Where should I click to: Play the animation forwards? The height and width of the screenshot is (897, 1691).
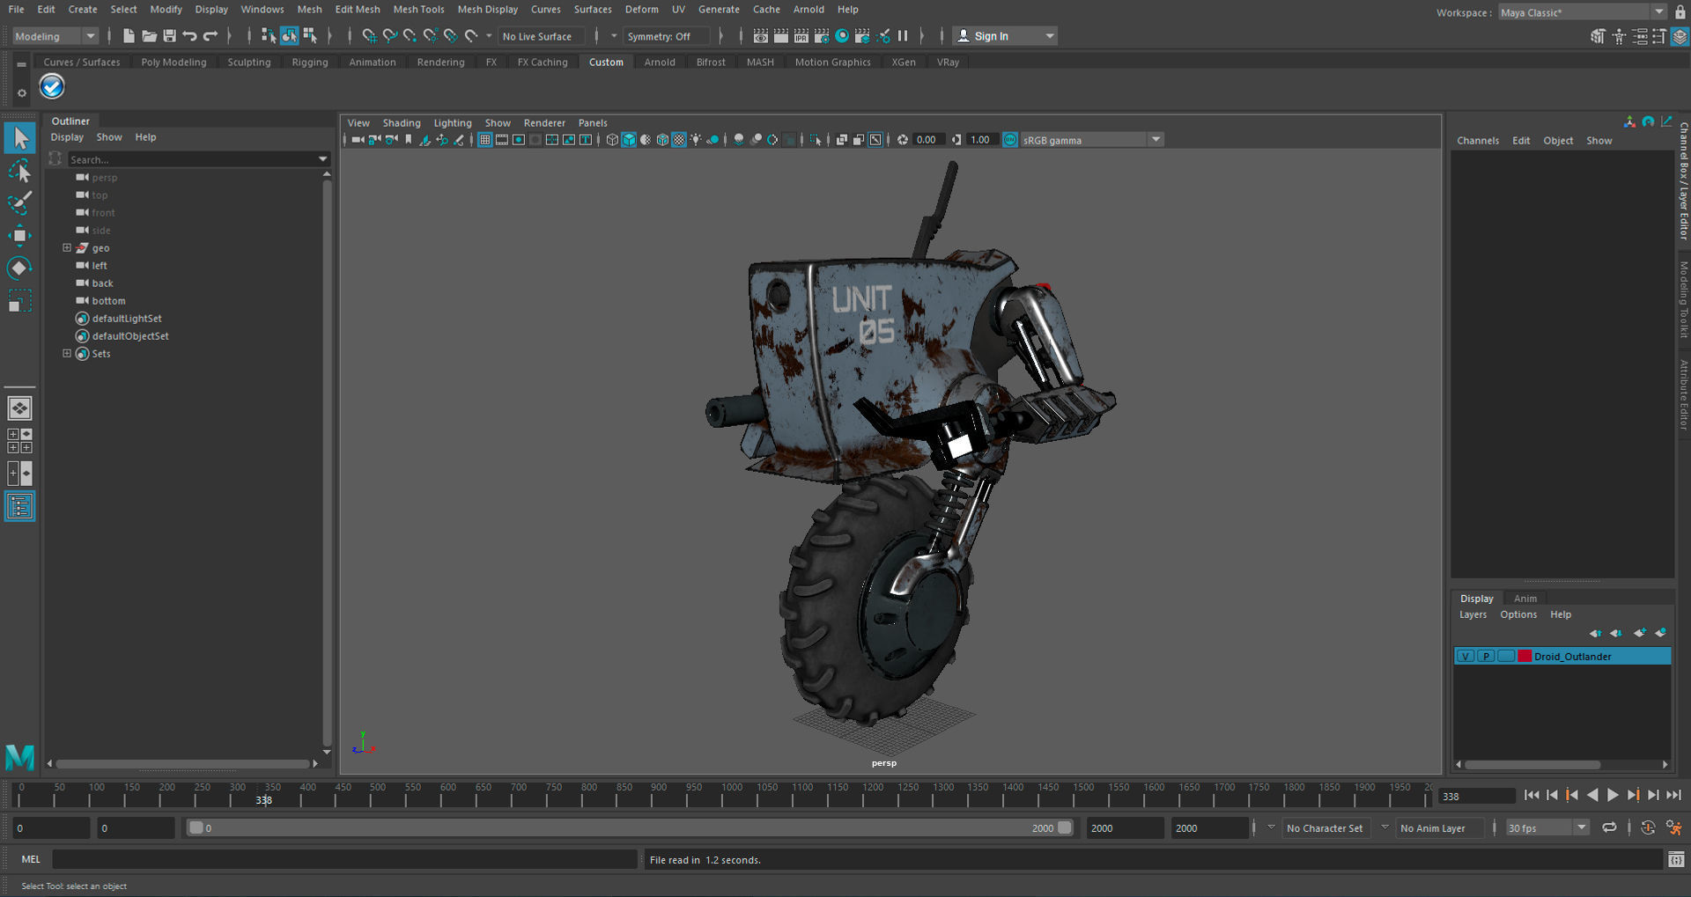(1613, 795)
